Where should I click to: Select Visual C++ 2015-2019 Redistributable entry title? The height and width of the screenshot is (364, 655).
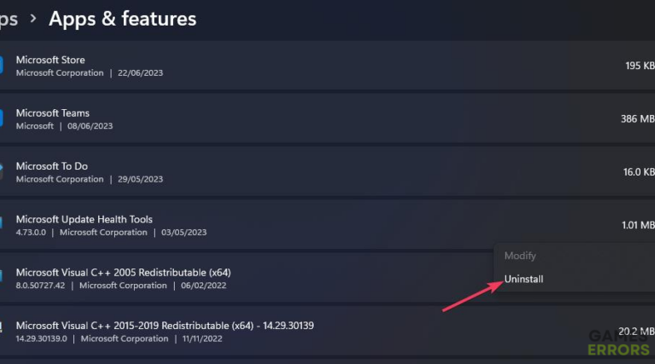165,326
